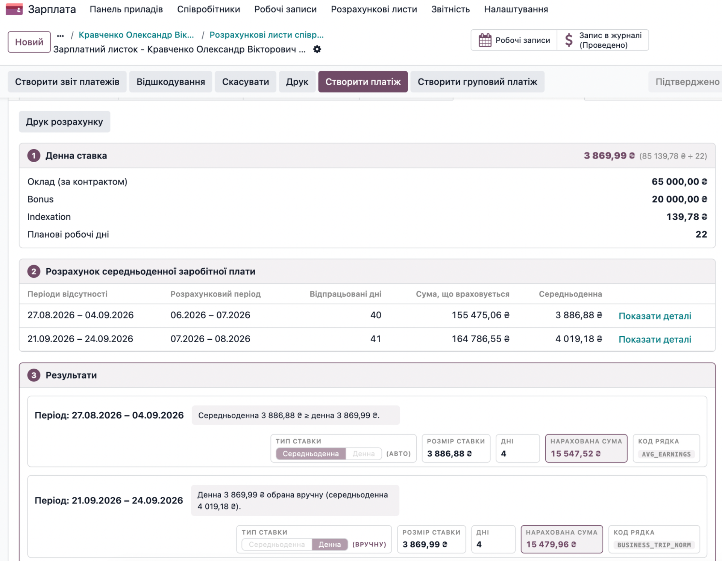This screenshot has width=722, height=561.
Task: Click the calendar icon for Робочі записи
Action: click(x=485, y=40)
